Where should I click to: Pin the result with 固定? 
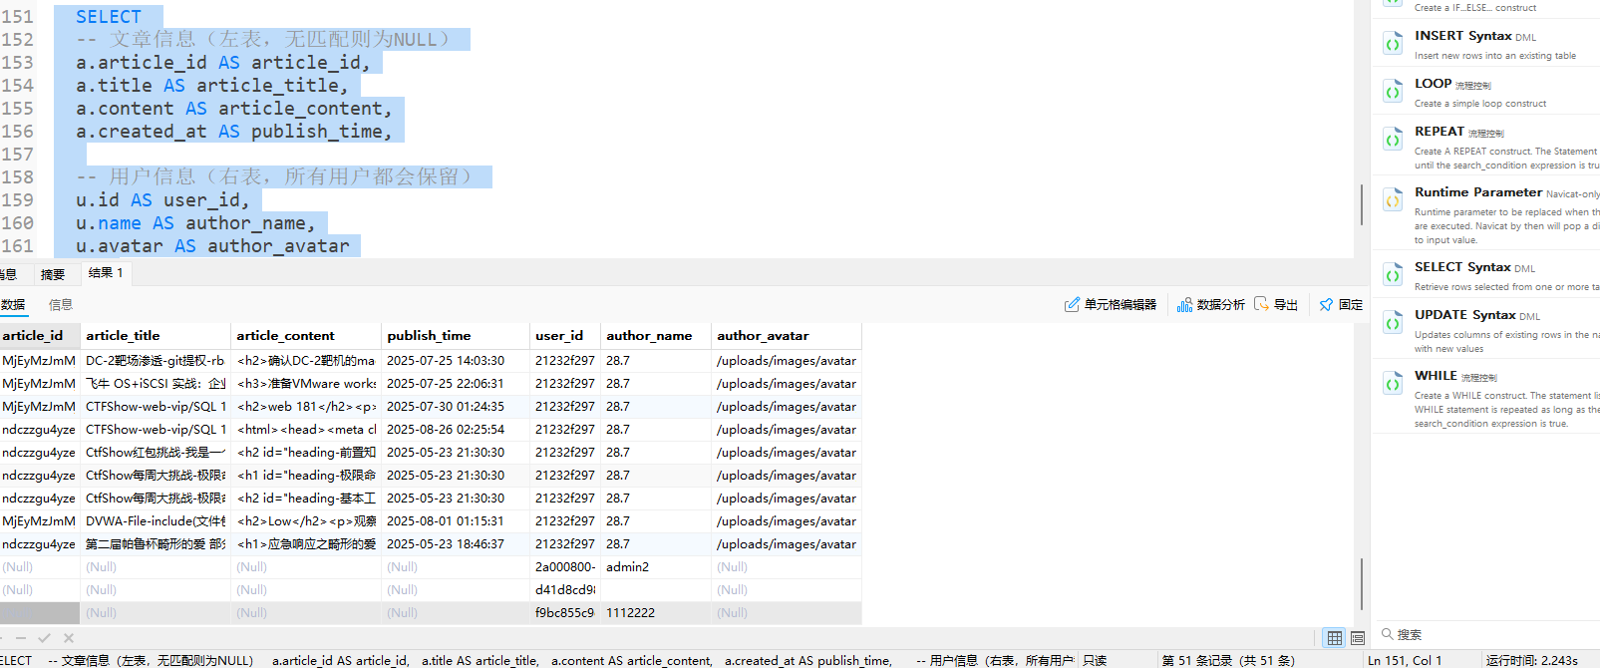(x=1341, y=305)
